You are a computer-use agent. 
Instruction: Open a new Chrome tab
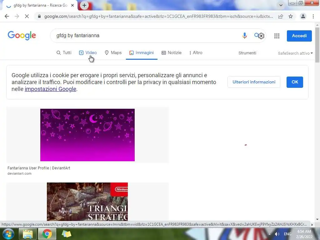coord(84,5)
